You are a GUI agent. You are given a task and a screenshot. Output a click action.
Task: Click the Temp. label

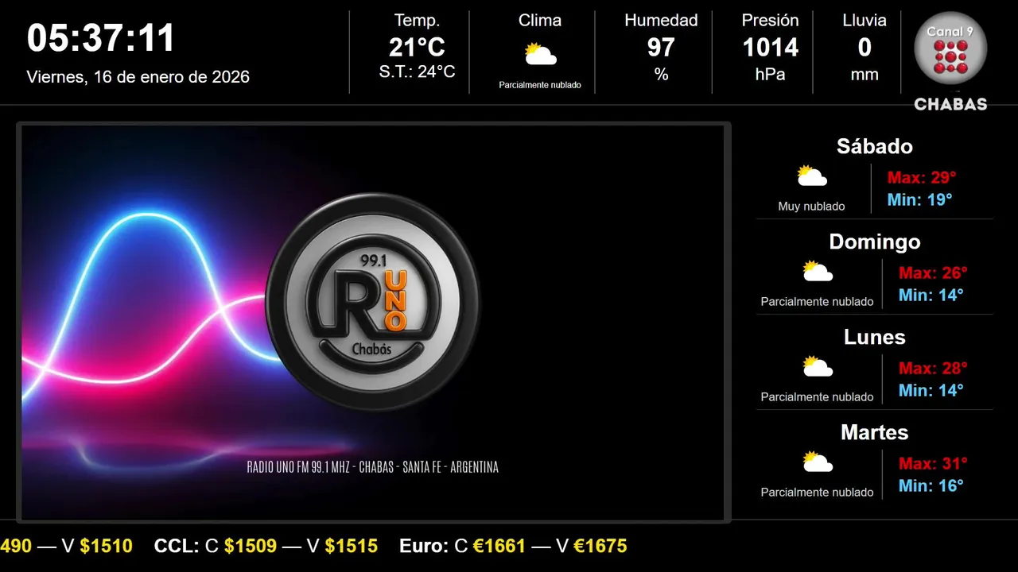[417, 21]
